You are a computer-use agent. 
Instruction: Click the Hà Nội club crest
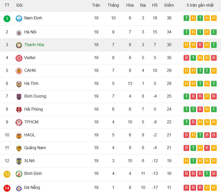[x=19, y=32]
